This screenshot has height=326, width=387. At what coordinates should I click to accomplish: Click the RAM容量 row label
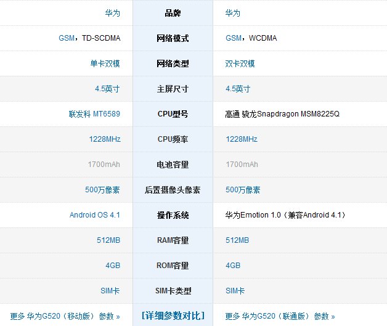pos(173,240)
